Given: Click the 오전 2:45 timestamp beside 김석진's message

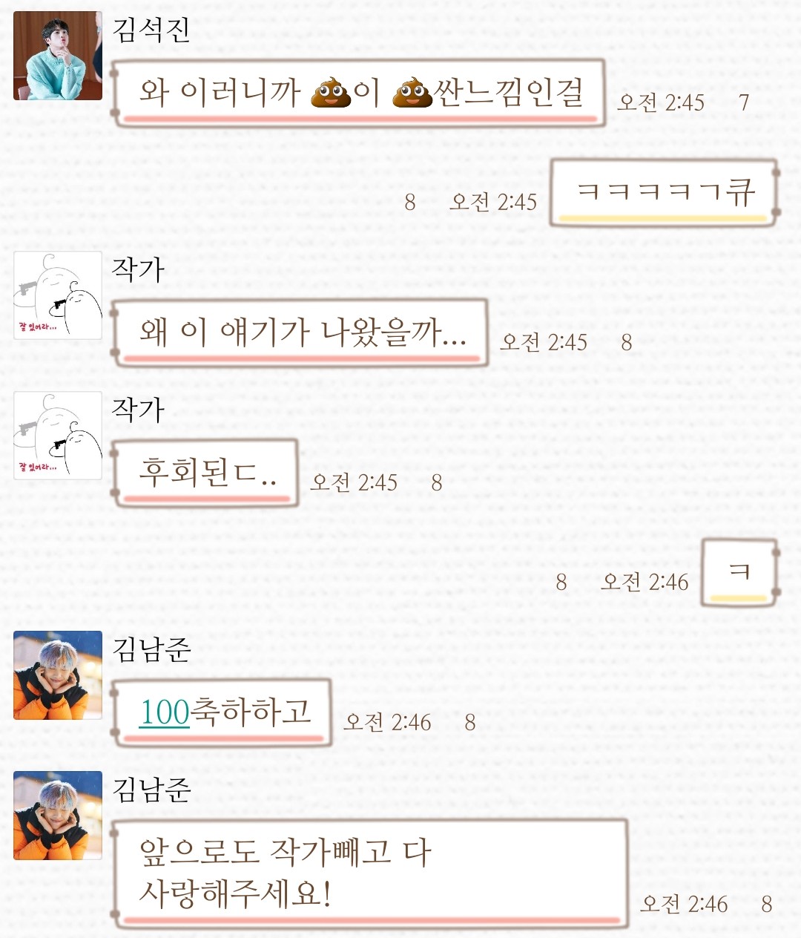Looking at the screenshot, I should [x=660, y=102].
